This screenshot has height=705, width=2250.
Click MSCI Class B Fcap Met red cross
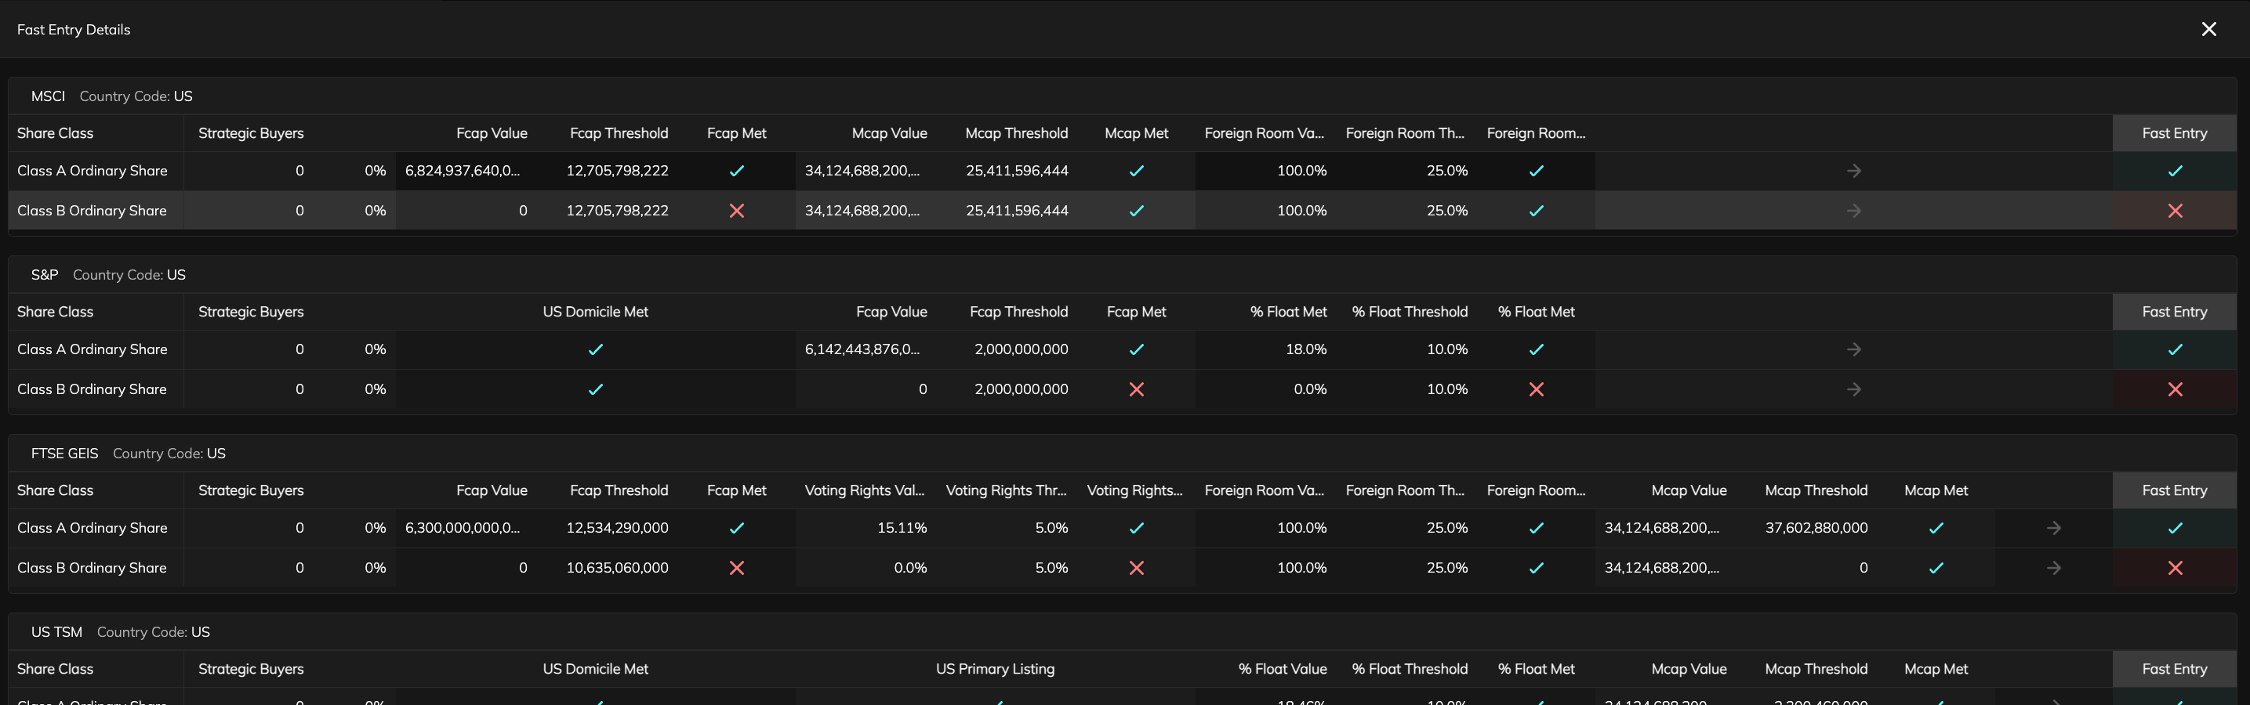tap(736, 211)
